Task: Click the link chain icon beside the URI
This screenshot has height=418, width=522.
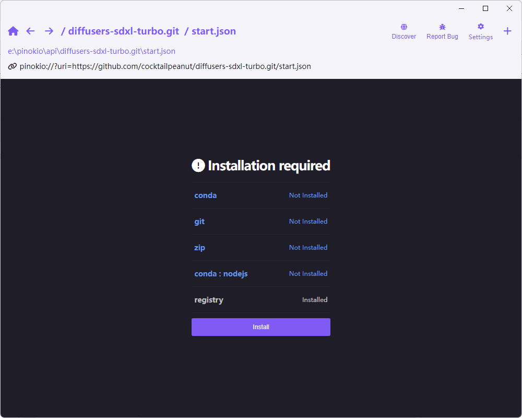Action: click(x=13, y=66)
